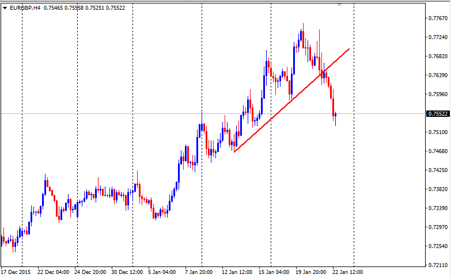Screen dimensions: 451x278
Task: Click the 0.72540 price scale value
Action: pos(438,246)
